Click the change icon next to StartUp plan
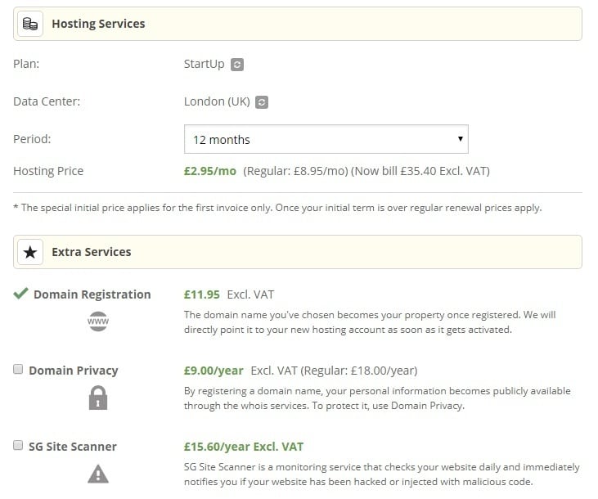598x499 pixels. coord(237,65)
